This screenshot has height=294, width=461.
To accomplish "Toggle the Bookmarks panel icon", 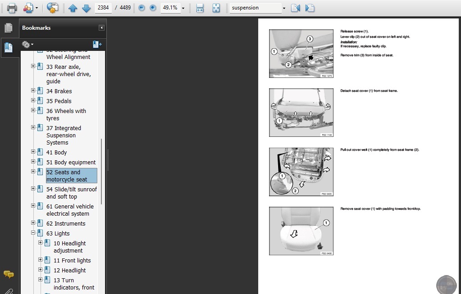I will tap(9, 47).
